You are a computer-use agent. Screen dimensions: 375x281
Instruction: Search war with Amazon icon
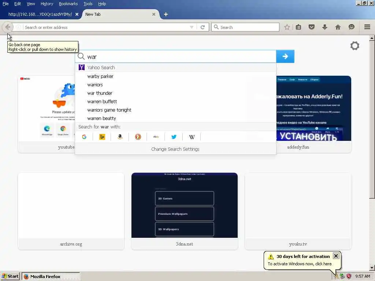coord(120,137)
